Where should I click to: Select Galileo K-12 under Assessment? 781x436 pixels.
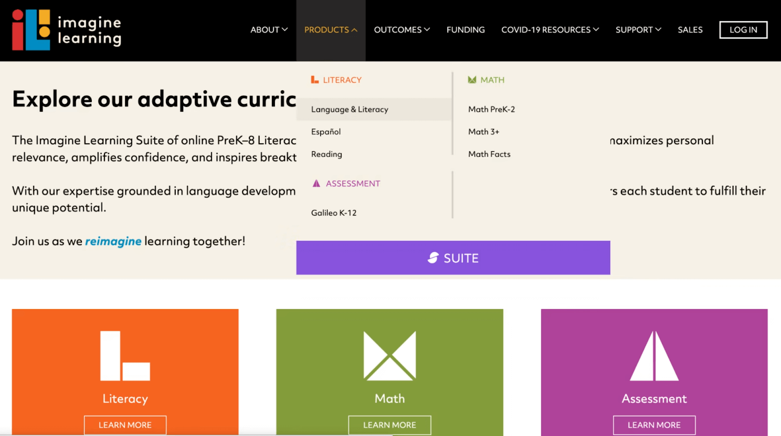(334, 213)
